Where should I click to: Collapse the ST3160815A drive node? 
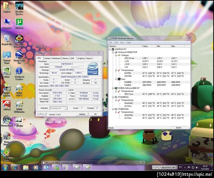[x=113, y=97]
